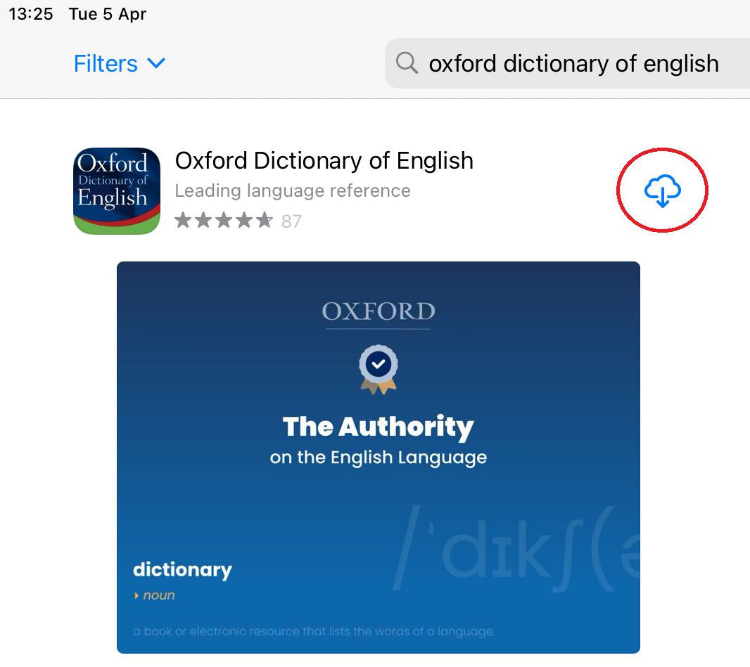
Task: Tap the 13:25 status bar clock
Action: click(31, 14)
